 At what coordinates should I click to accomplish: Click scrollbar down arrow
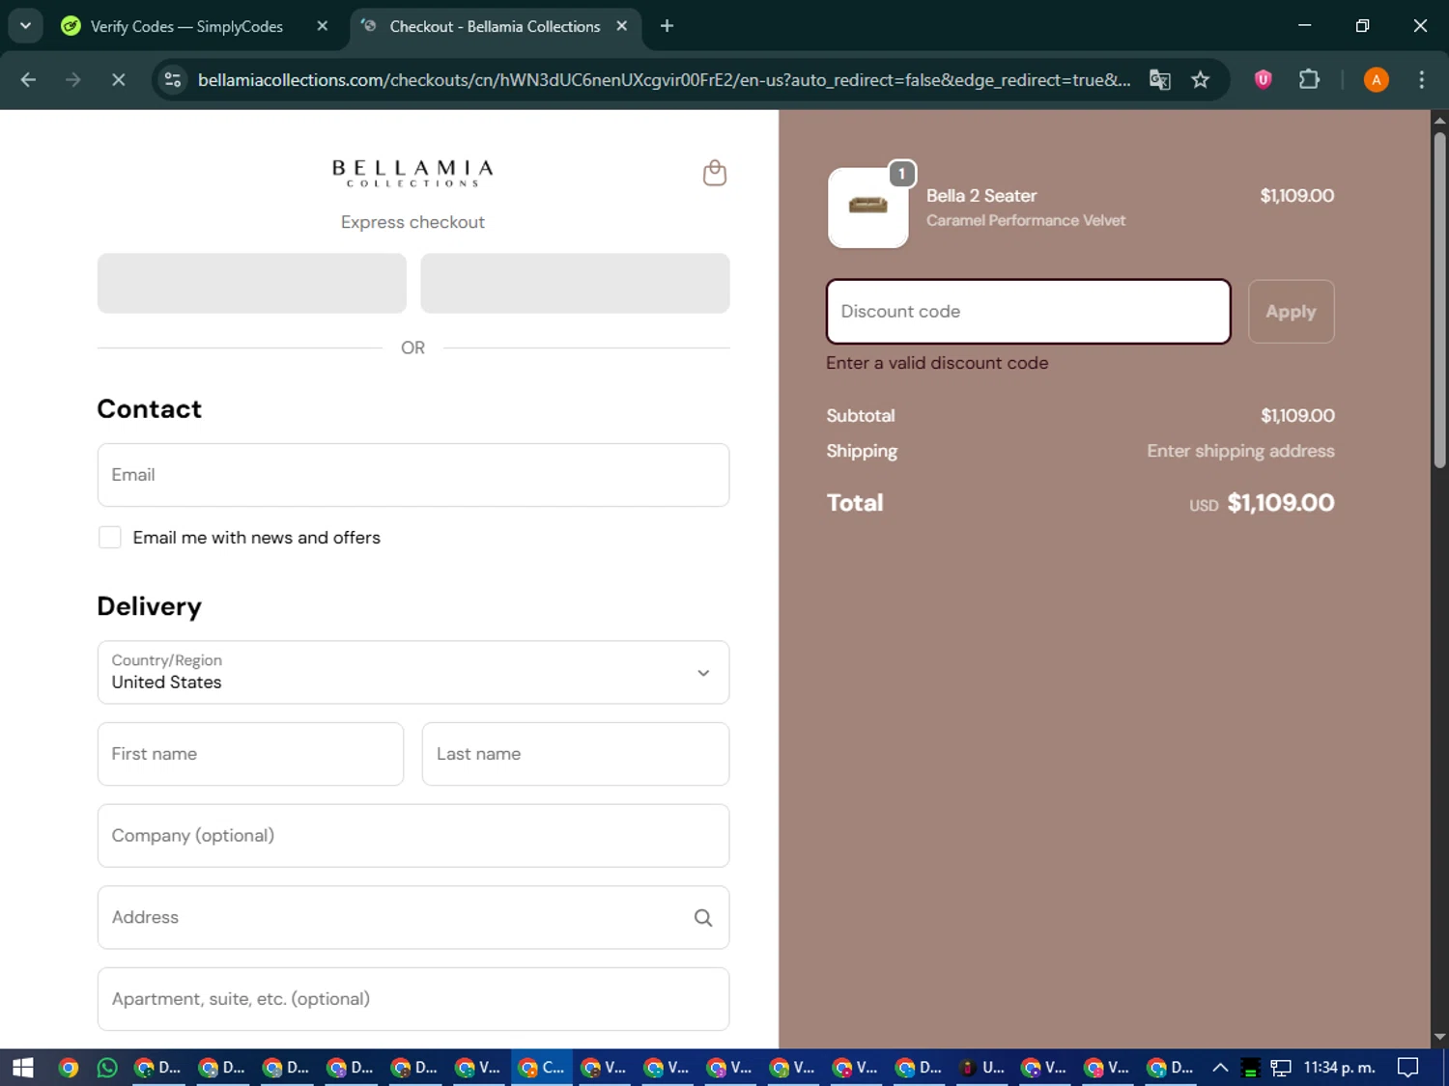1439,1038
